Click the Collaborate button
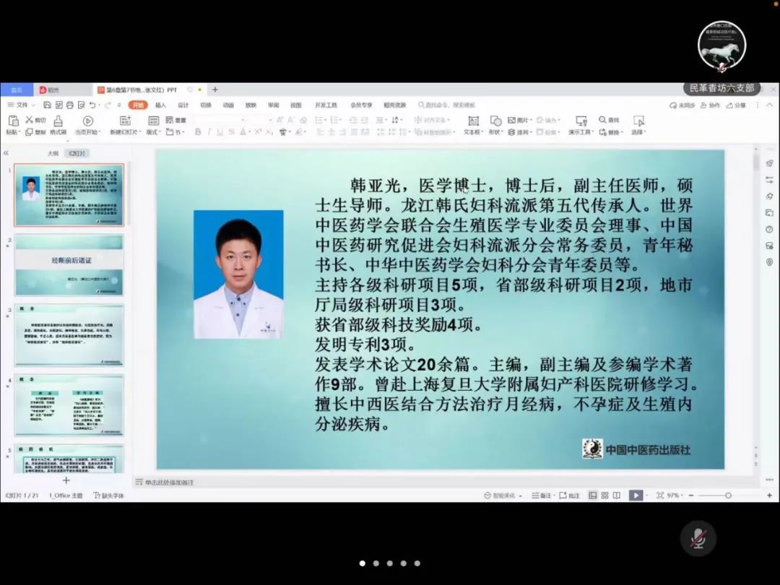Screen dimensions: 780x585 (x=710, y=105)
